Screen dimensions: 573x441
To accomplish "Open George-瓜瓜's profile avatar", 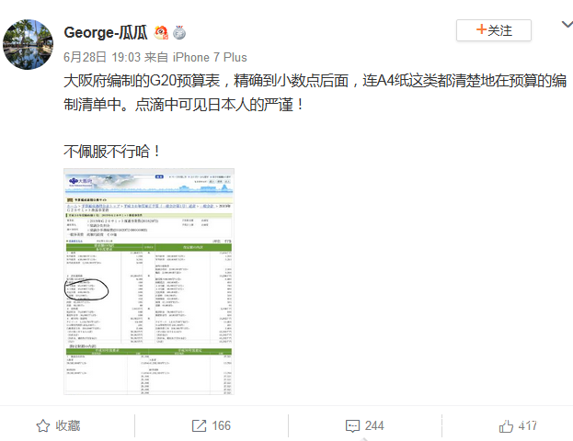I will click(28, 44).
